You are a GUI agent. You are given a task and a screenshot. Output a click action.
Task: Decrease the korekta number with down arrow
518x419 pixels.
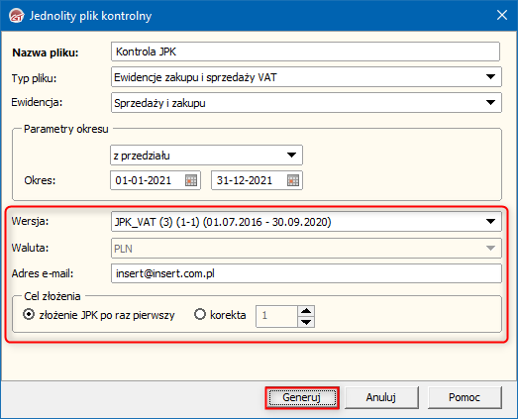pos(306,322)
